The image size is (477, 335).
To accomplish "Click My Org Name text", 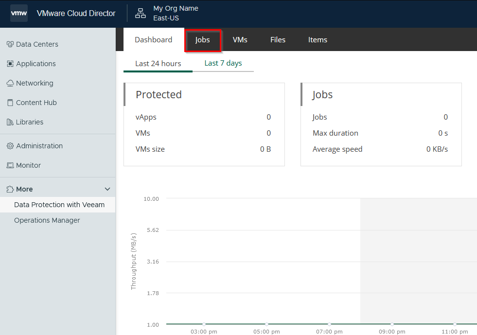I will coord(176,9).
